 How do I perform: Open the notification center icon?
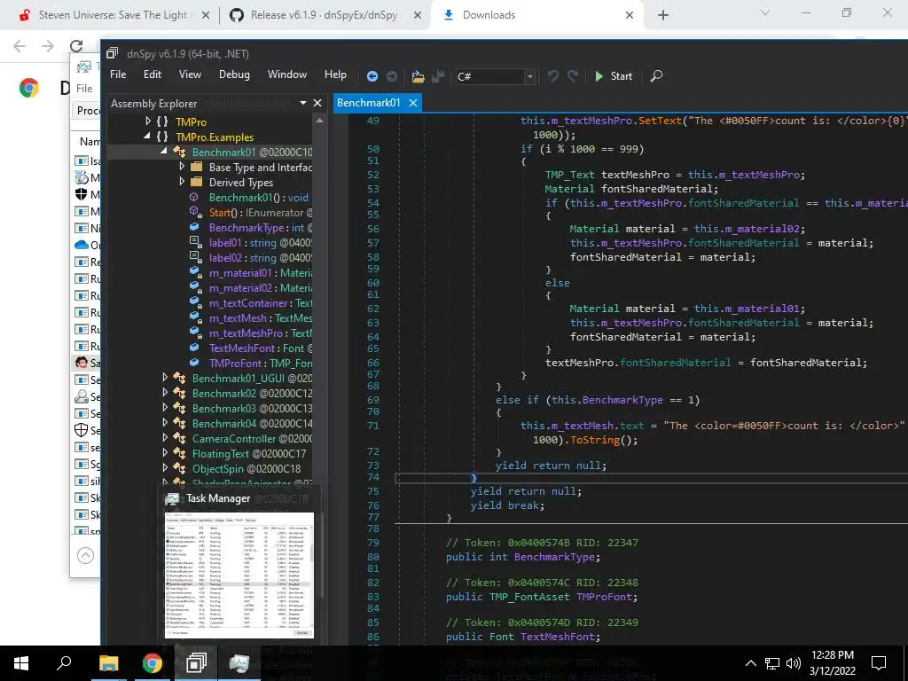pos(879,663)
